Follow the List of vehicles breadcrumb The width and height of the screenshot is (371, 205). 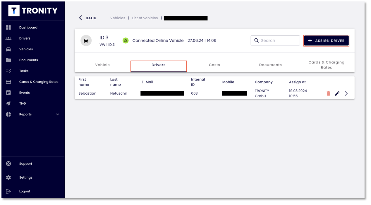[145, 18]
